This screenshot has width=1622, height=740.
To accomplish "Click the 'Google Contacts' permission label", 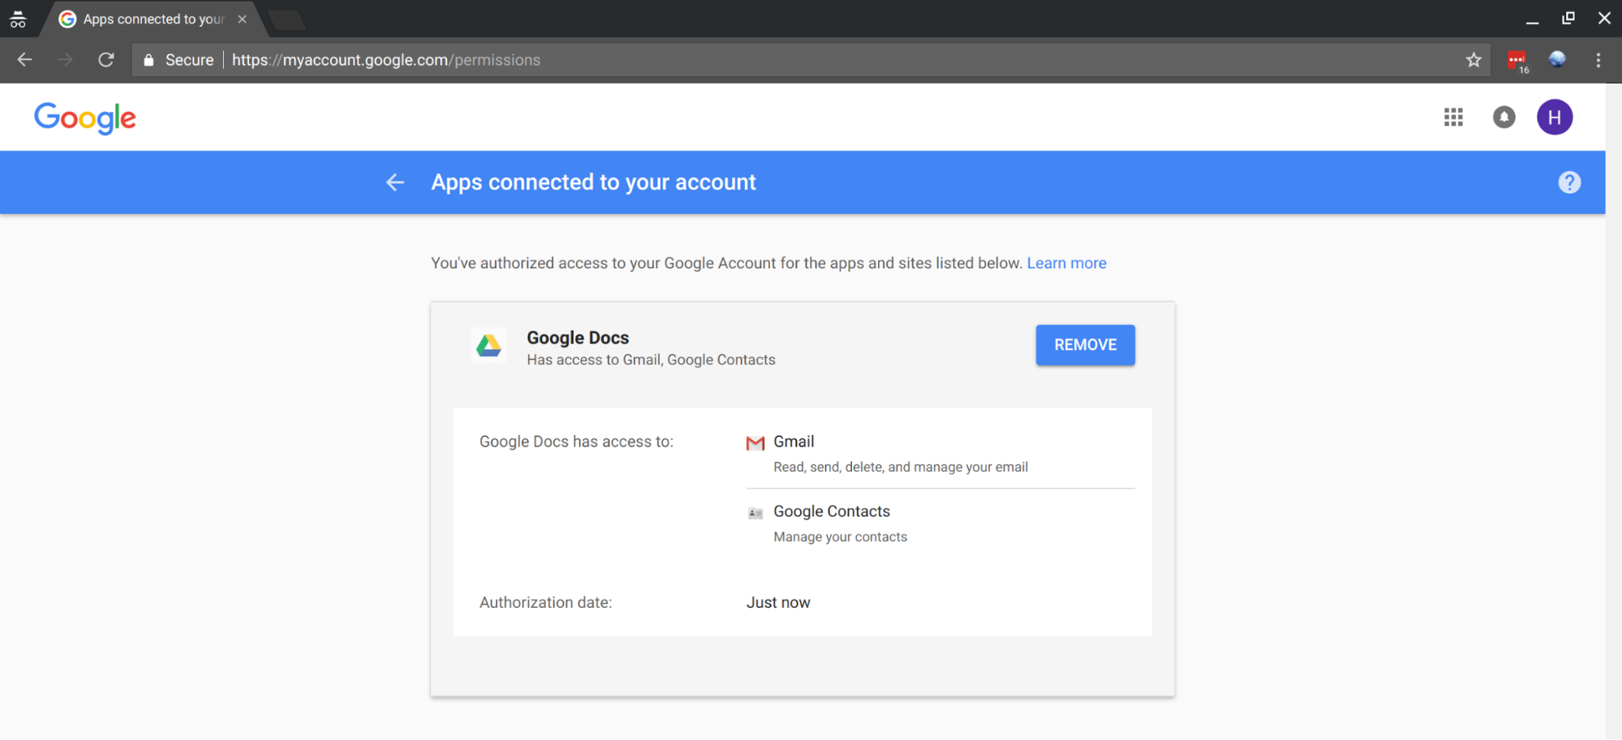I will pos(832,511).
